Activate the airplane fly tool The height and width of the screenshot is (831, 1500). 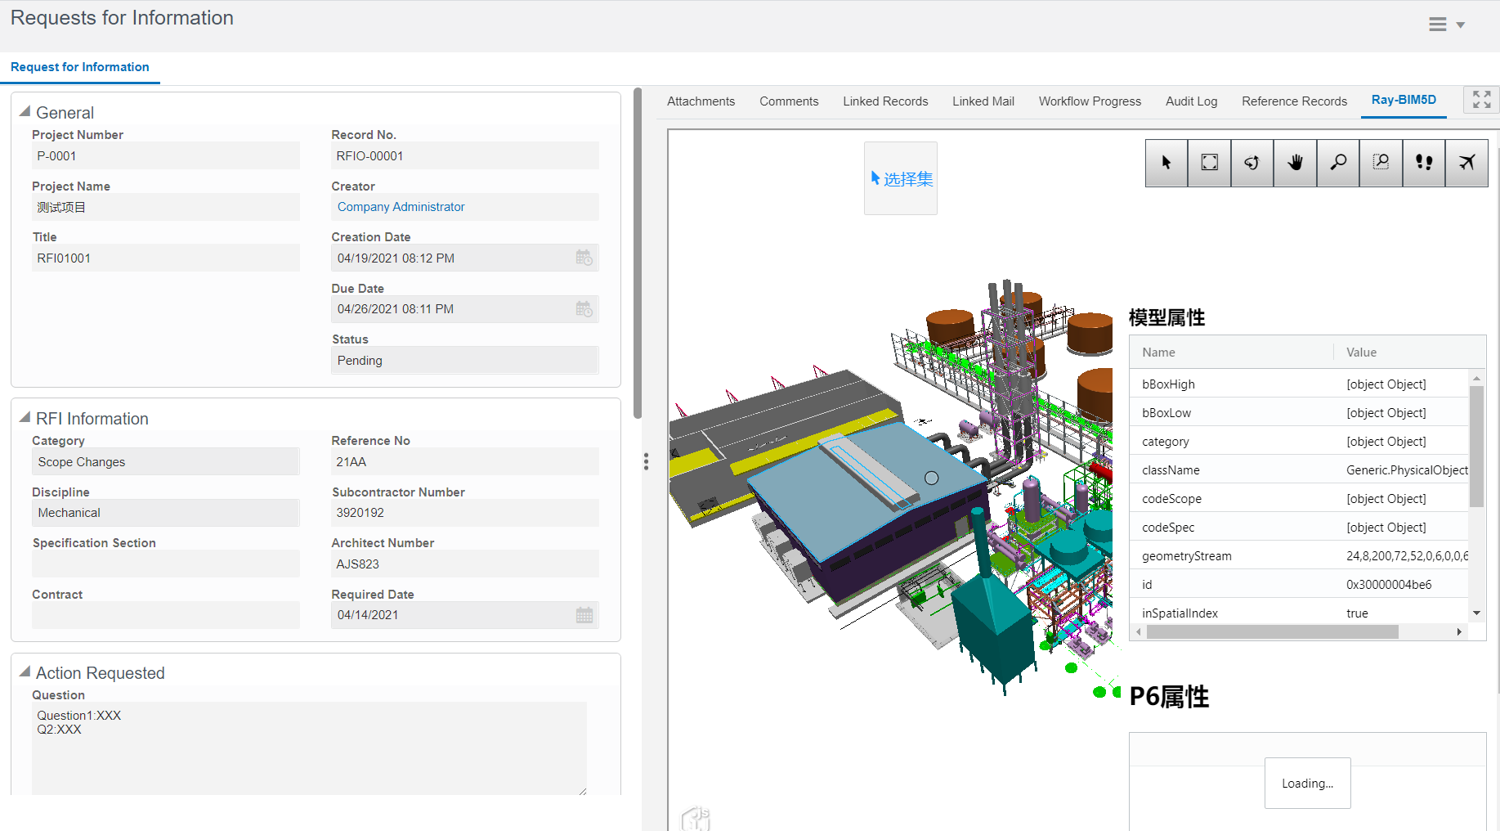[1466, 163]
